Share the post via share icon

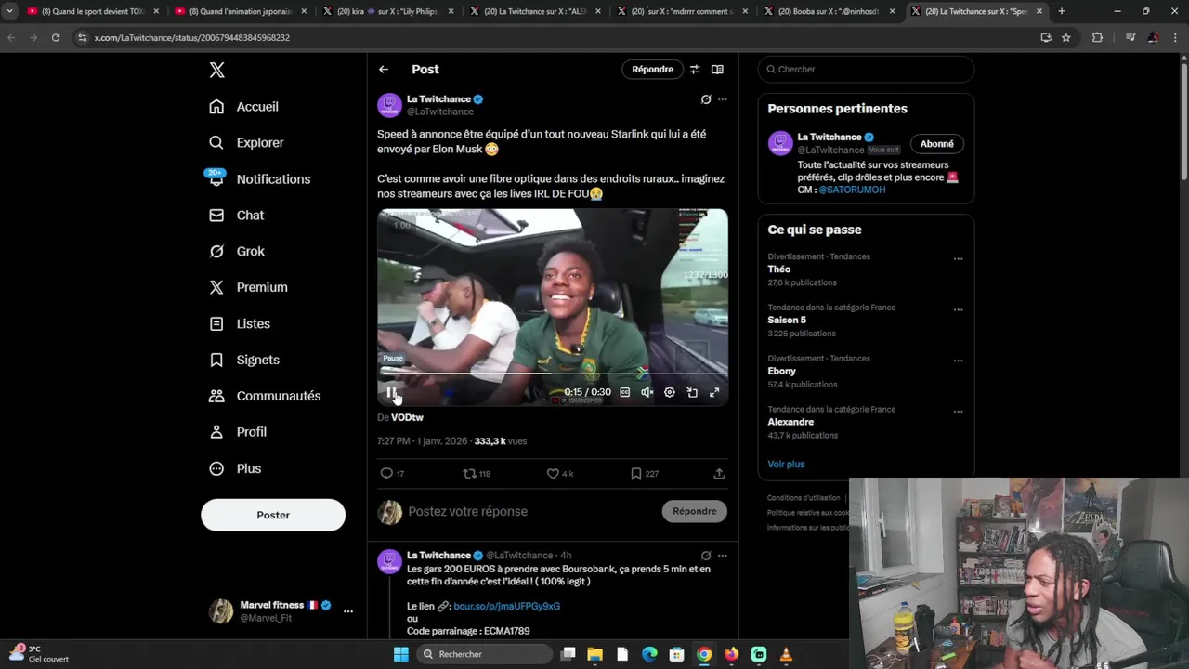[719, 474]
